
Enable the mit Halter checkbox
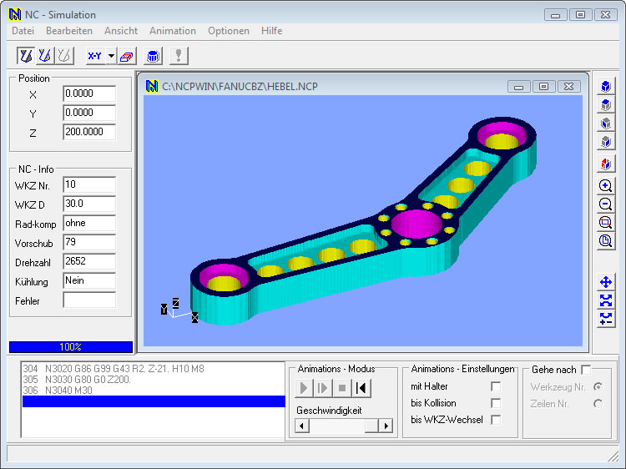tap(496, 386)
